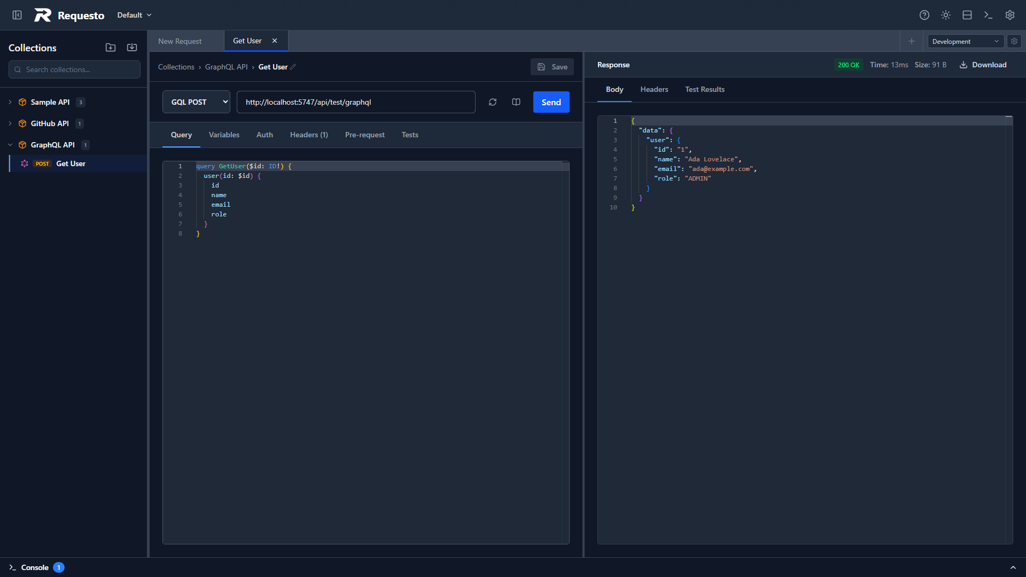Click the "ada@example.com" response value

click(x=721, y=169)
